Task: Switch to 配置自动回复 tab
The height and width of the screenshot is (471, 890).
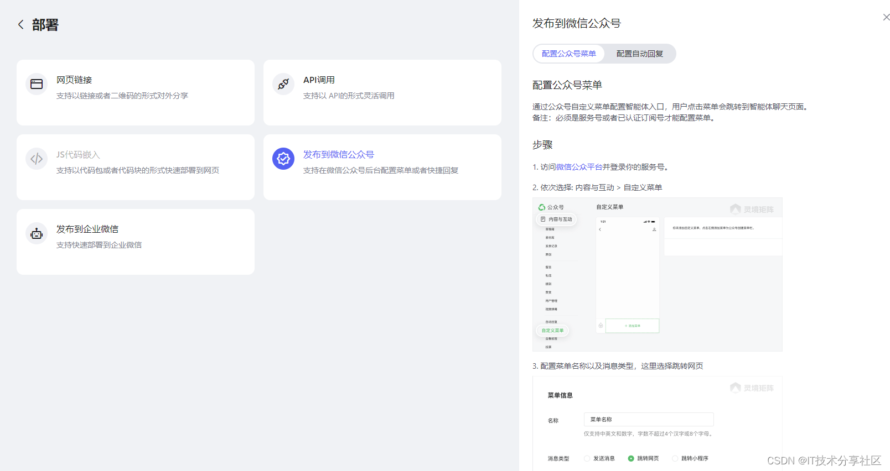Action: coord(640,54)
